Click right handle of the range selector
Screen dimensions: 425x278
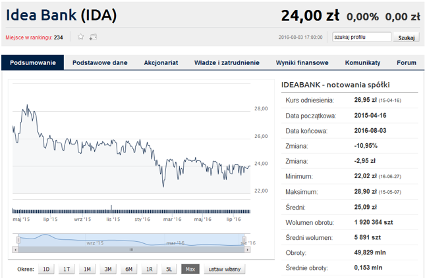tap(244, 240)
